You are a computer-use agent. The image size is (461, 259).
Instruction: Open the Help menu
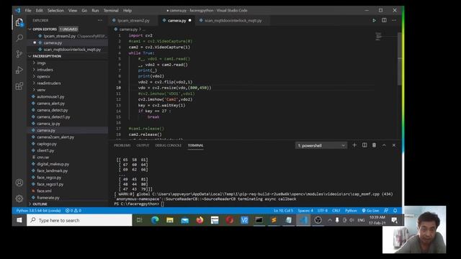pos(127,10)
